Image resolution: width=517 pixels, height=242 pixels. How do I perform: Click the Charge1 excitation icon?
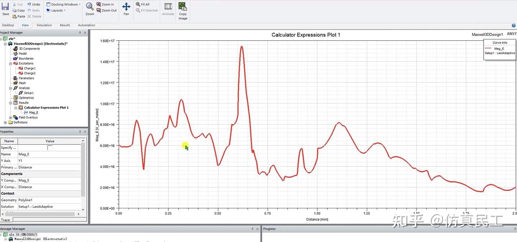click(21, 68)
